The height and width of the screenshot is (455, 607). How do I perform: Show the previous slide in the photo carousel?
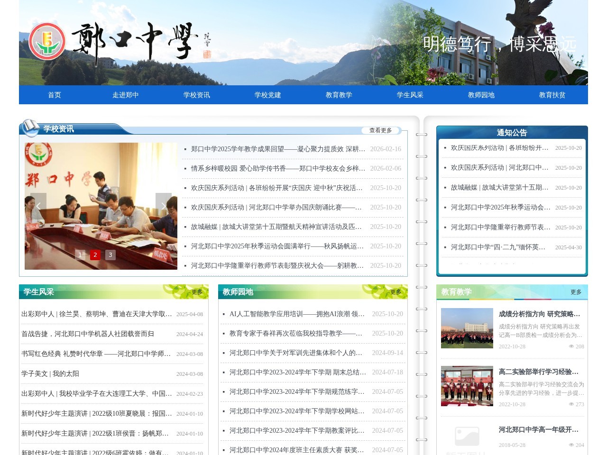point(38,206)
